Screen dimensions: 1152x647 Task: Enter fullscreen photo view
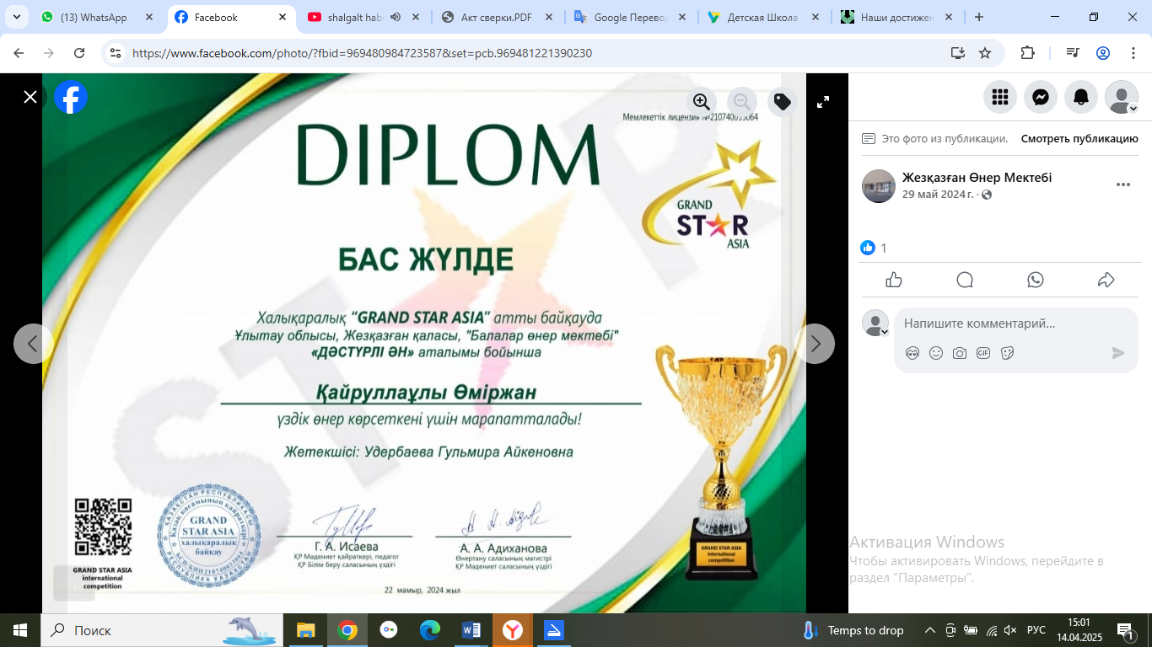click(823, 102)
